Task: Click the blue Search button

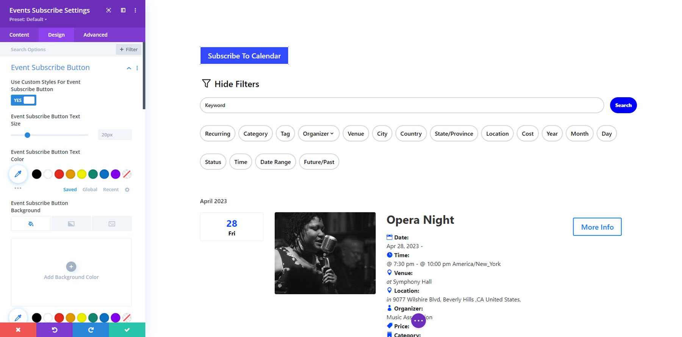Action: (x=623, y=105)
